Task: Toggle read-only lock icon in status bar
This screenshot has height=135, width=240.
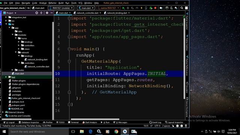Action: pyautogui.click(x=173, y=126)
